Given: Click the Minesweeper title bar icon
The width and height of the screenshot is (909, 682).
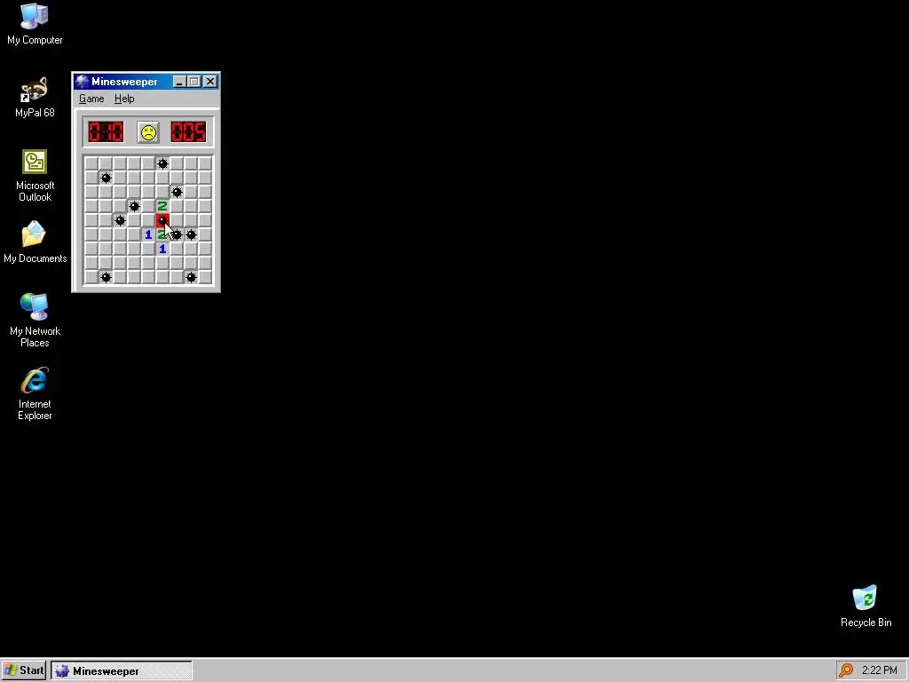Looking at the screenshot, I should [x=82, y=81].
